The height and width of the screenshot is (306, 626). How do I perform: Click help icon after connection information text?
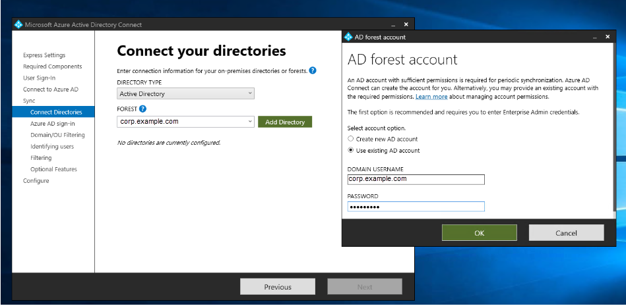point(313,70)
